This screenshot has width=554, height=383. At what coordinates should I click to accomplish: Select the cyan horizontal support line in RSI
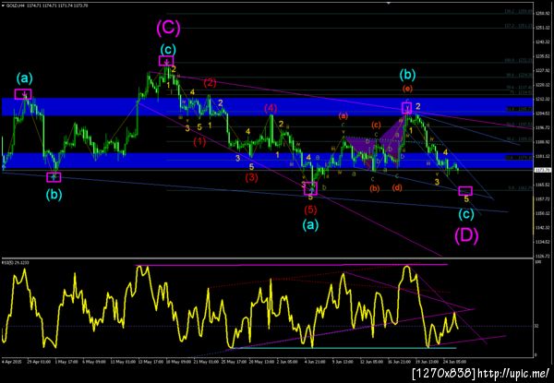tap(343, 348)
